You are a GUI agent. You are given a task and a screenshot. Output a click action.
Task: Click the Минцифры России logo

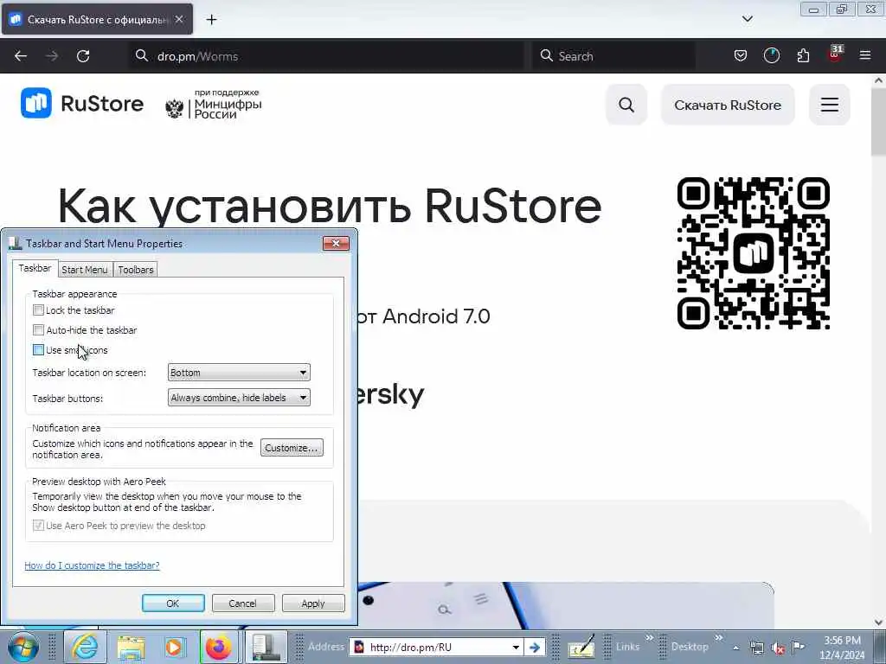(214, 104)
